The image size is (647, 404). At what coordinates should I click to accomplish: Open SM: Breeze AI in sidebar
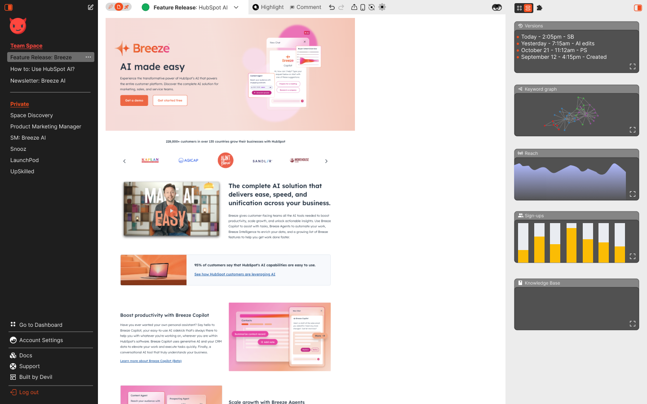tap(28, 138)
